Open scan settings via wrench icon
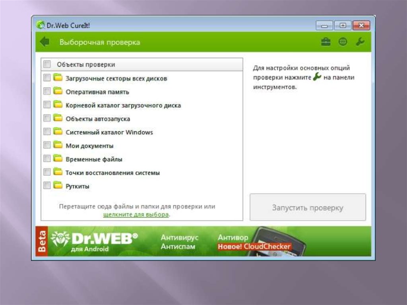 coord(360,42)
